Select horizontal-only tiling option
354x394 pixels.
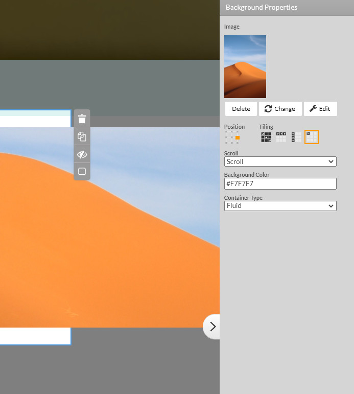(281, 137)
